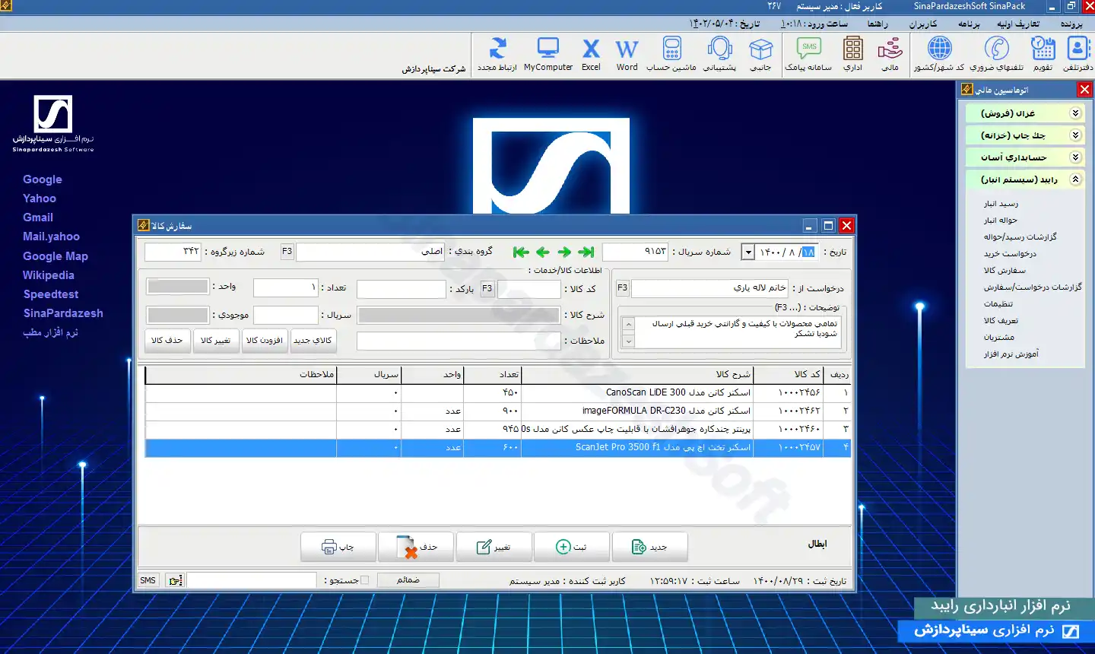Open حواله انبار in the side panel
1095x654 pixels.
click(1000, 221)
